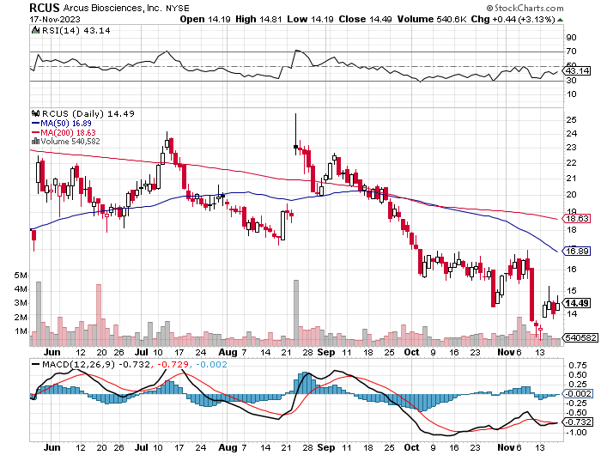The height and width of the screenshot is (455, 601).
Task: Click the -0.002 tag on the MACD axis
Action: [x=580, y=394]
